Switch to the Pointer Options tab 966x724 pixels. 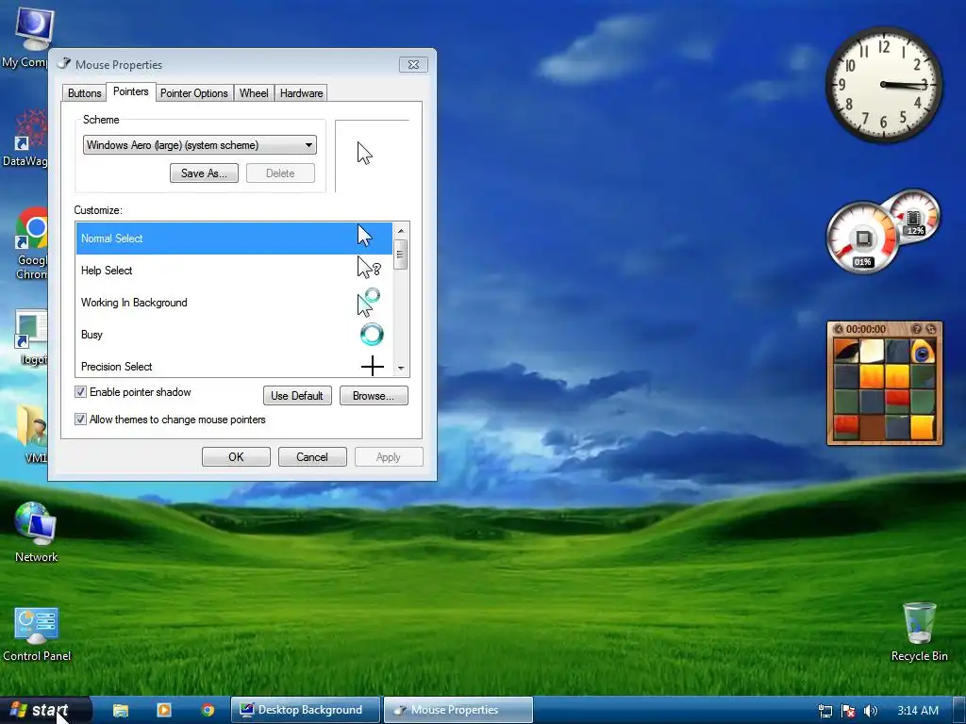click(x=194, y=93)
